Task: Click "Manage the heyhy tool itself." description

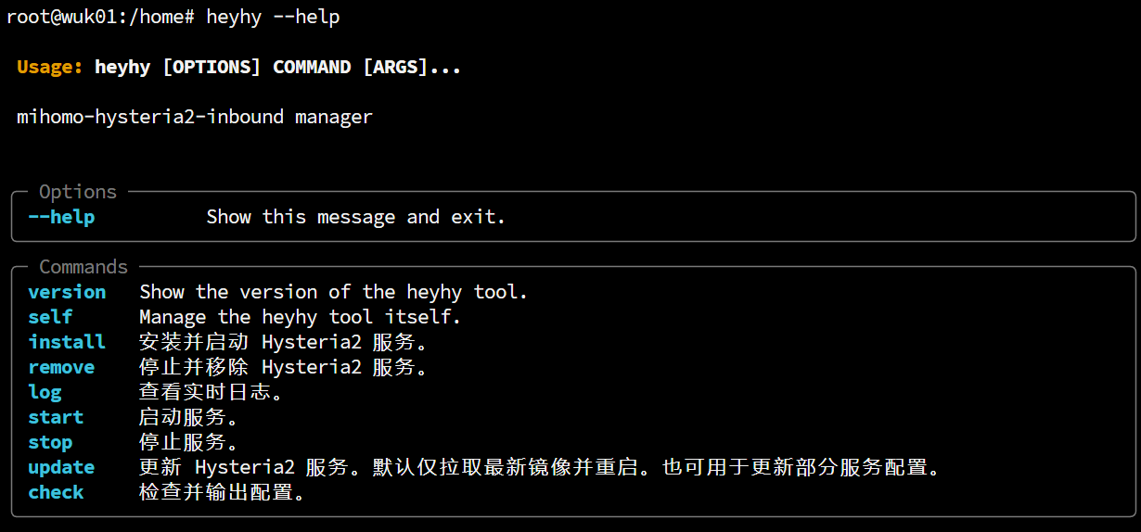Action: click(x=301, y=317)
